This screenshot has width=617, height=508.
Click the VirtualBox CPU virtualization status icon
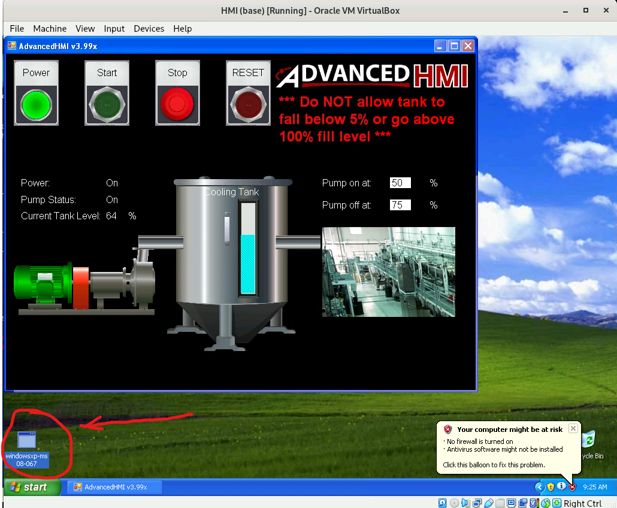tap(534, 503)
